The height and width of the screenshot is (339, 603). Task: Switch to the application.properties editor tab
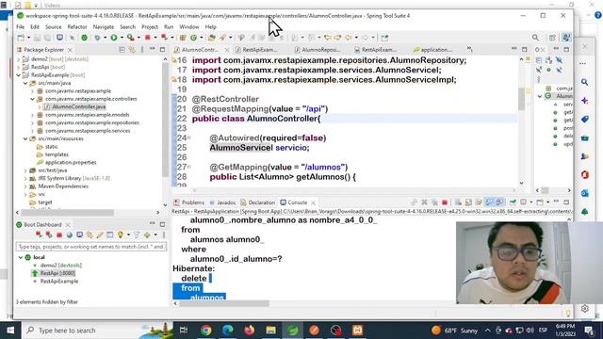coord(432,50)
